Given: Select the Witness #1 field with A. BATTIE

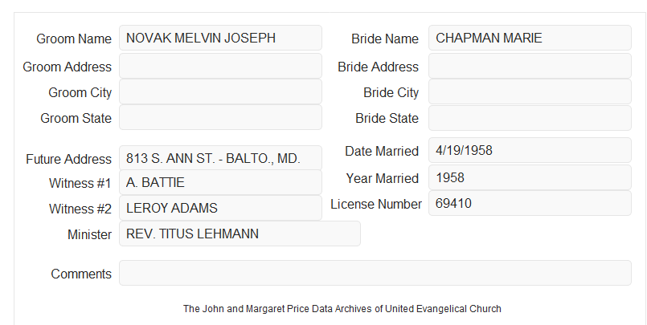Looking at the screenshot, I should (x=220, y=182).
